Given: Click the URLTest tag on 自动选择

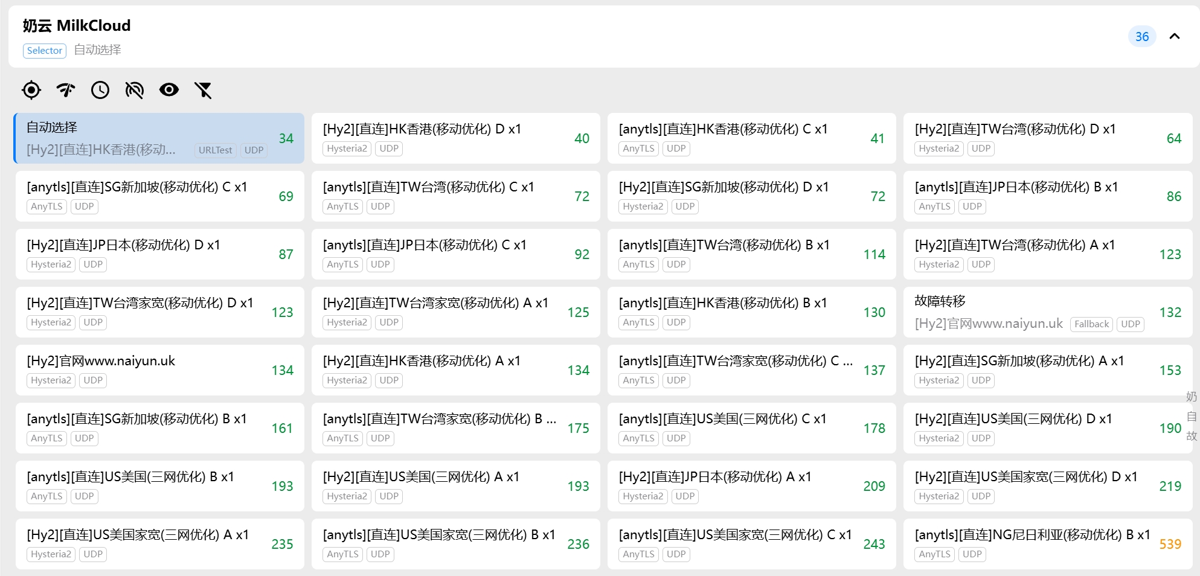Looking at the screenshot, I should tap(216, 150).
